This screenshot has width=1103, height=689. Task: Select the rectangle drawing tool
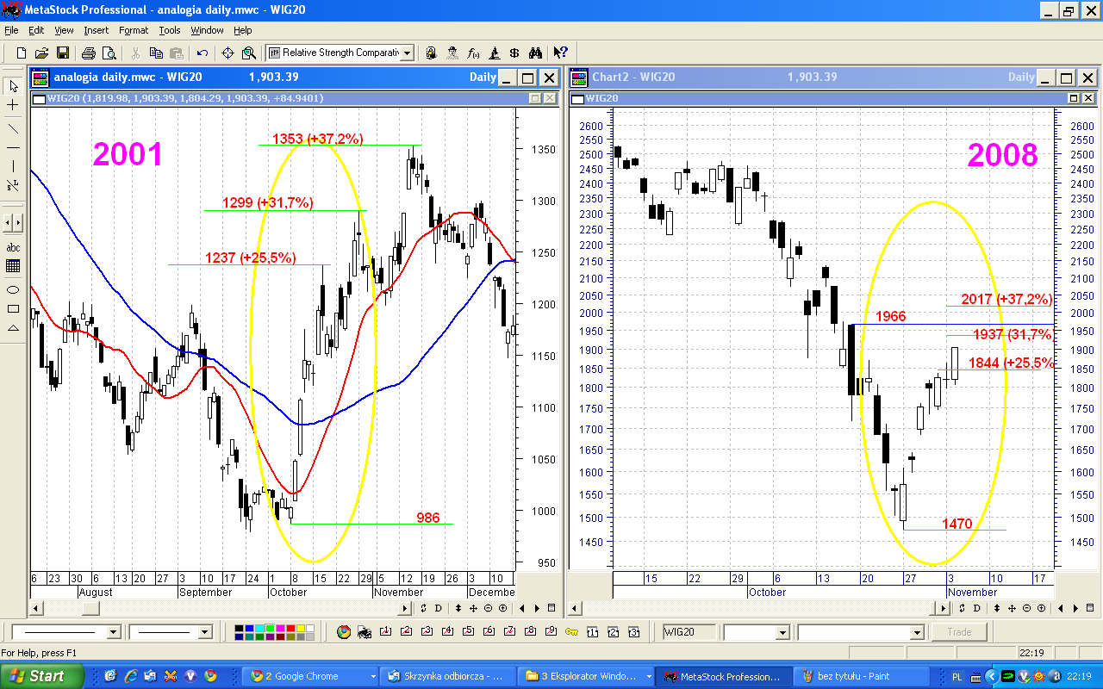13,308
